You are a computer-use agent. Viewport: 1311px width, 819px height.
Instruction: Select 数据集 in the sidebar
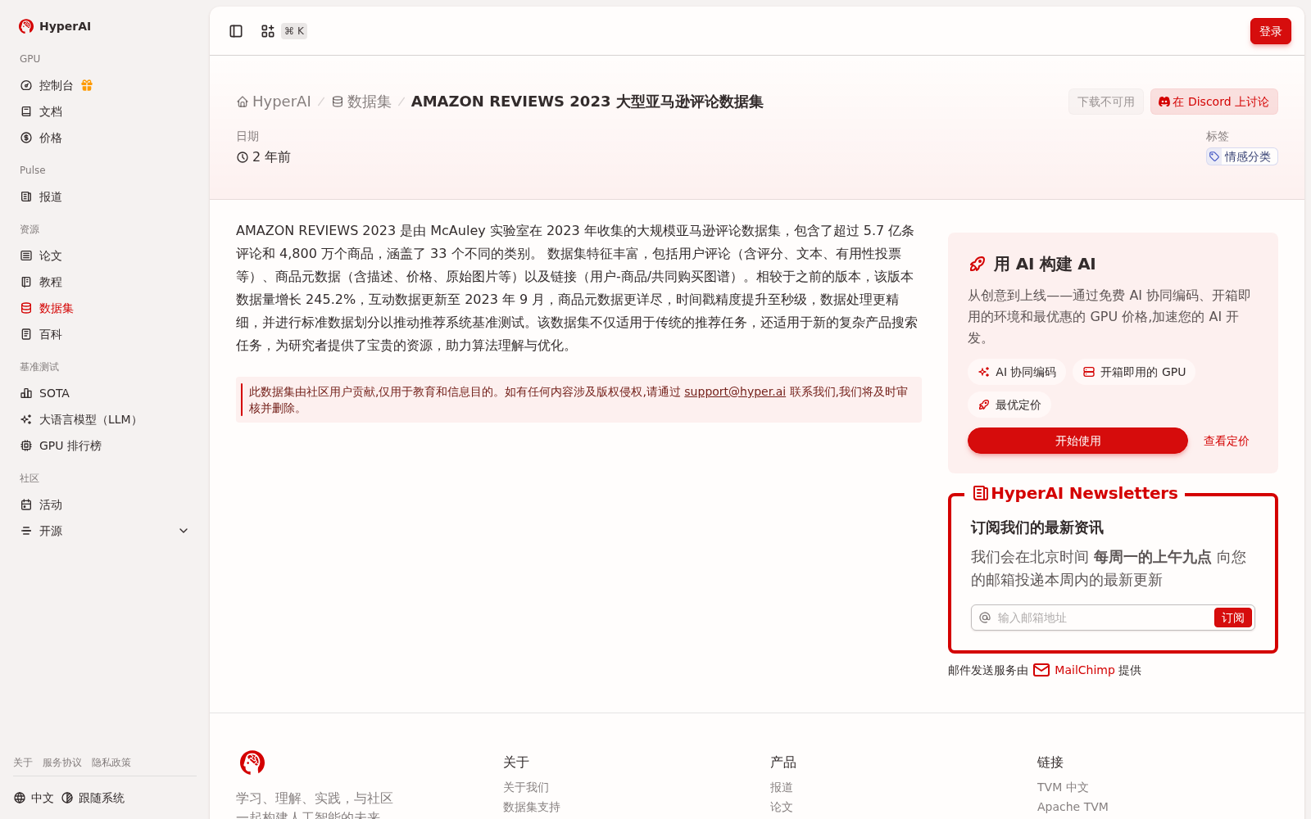(56, 308)
